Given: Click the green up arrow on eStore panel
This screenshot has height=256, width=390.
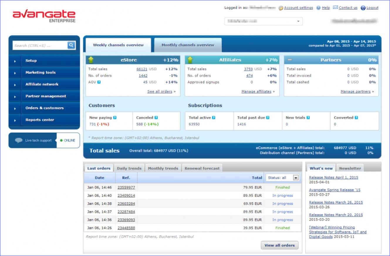Looking at the screenshot, I should tap(90, 60).
